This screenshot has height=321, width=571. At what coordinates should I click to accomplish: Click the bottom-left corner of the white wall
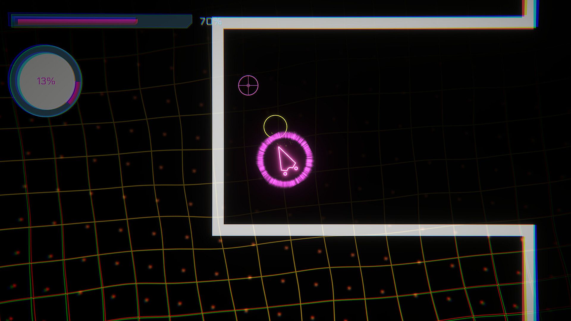218,230
